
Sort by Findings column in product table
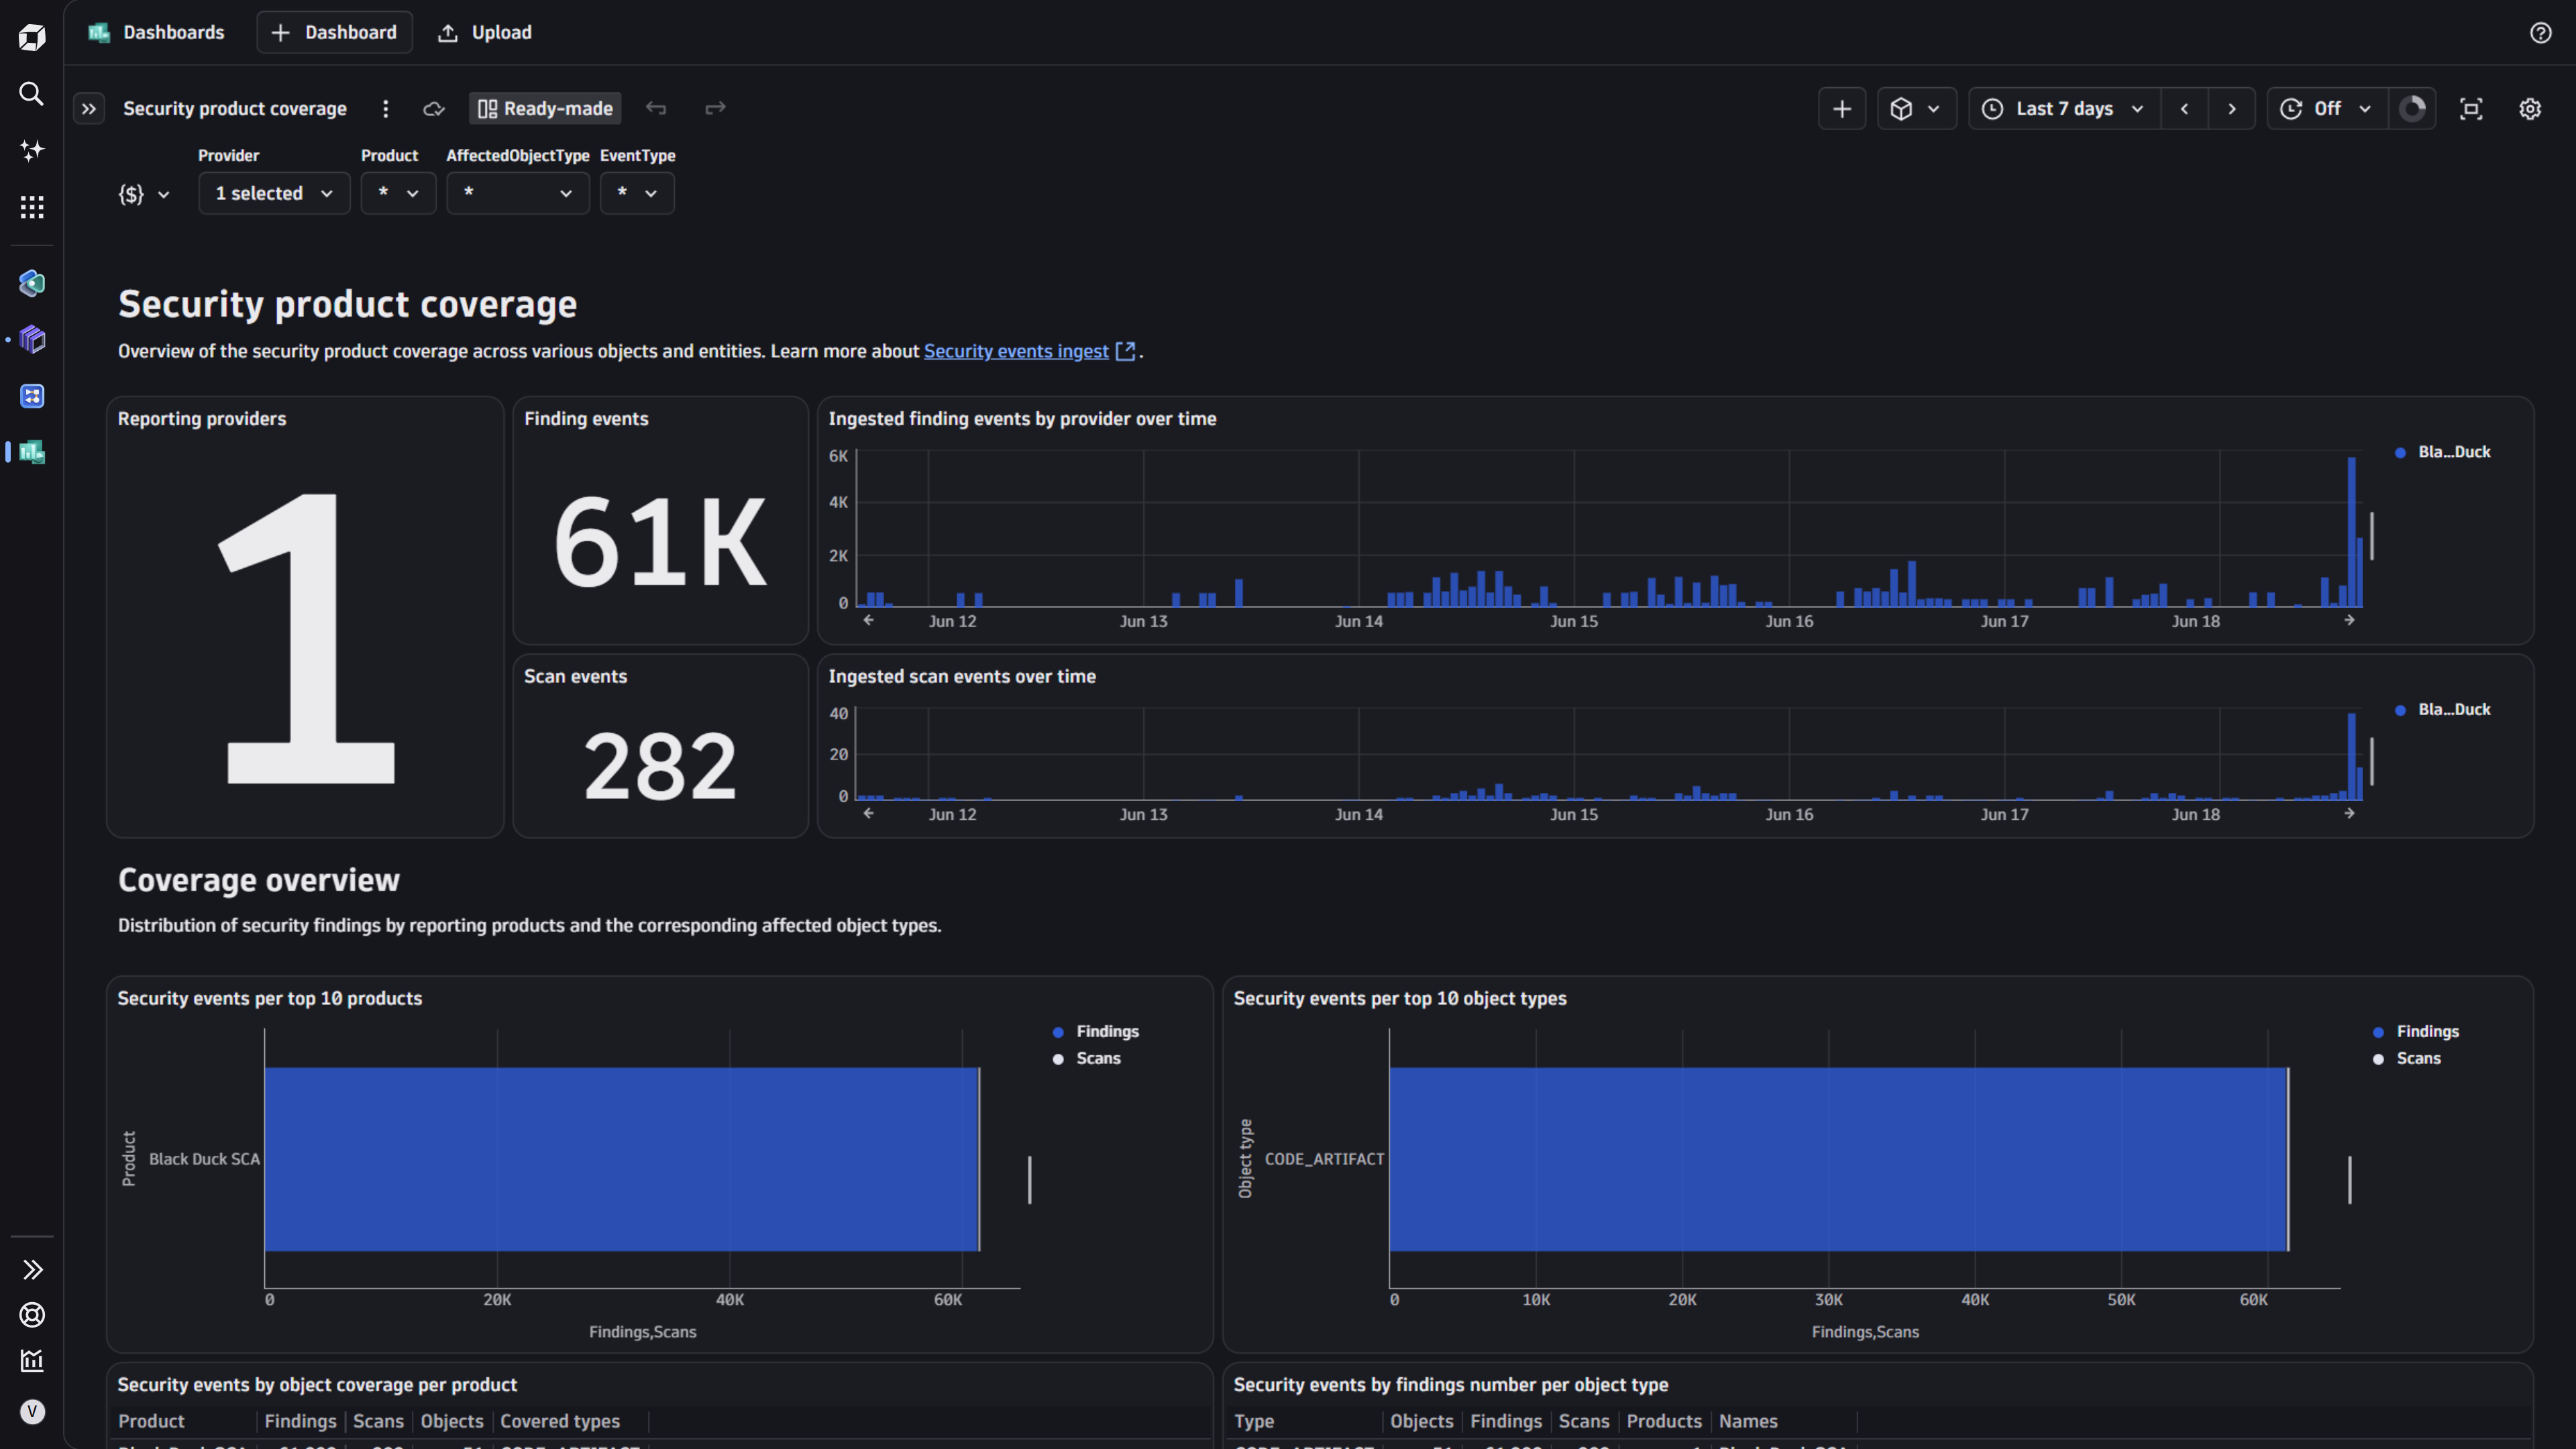point(300,1421)
